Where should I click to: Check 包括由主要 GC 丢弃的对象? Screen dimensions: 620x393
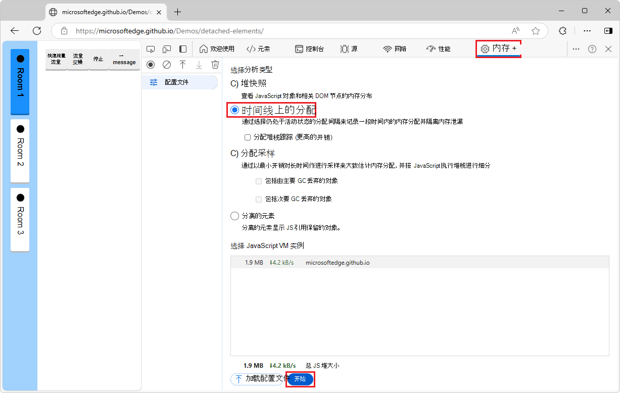pos(259,181)
